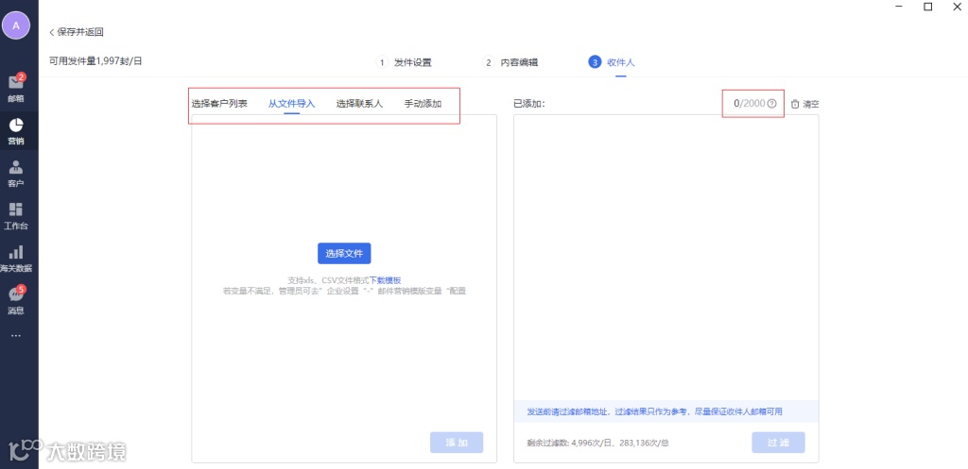
Task: Click the back chevron before 保存并返回
Action: (52, 33)
